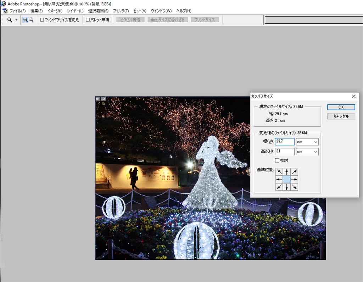Image resolution: width=363 pixels, height=282 pixels.
Task: Click the 画面サイズに合わせる button
Action: coord(167,20)
